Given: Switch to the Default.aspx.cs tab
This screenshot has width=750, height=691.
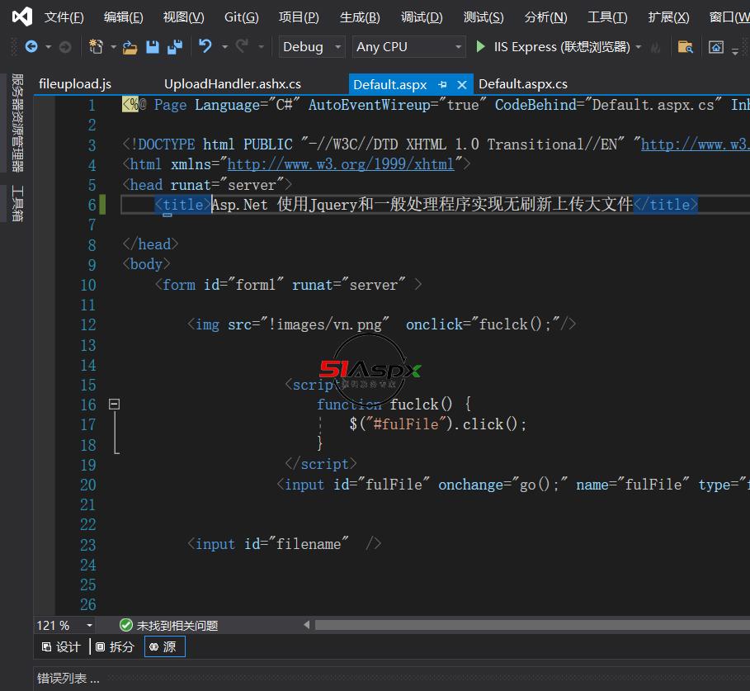Looking at the screenshot, I should tap(523, 84).
